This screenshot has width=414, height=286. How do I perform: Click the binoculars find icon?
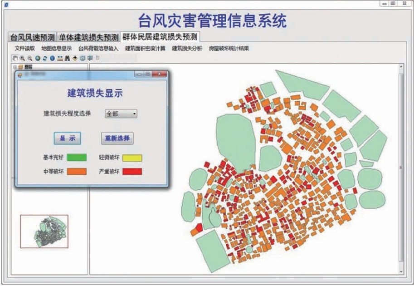67,58
